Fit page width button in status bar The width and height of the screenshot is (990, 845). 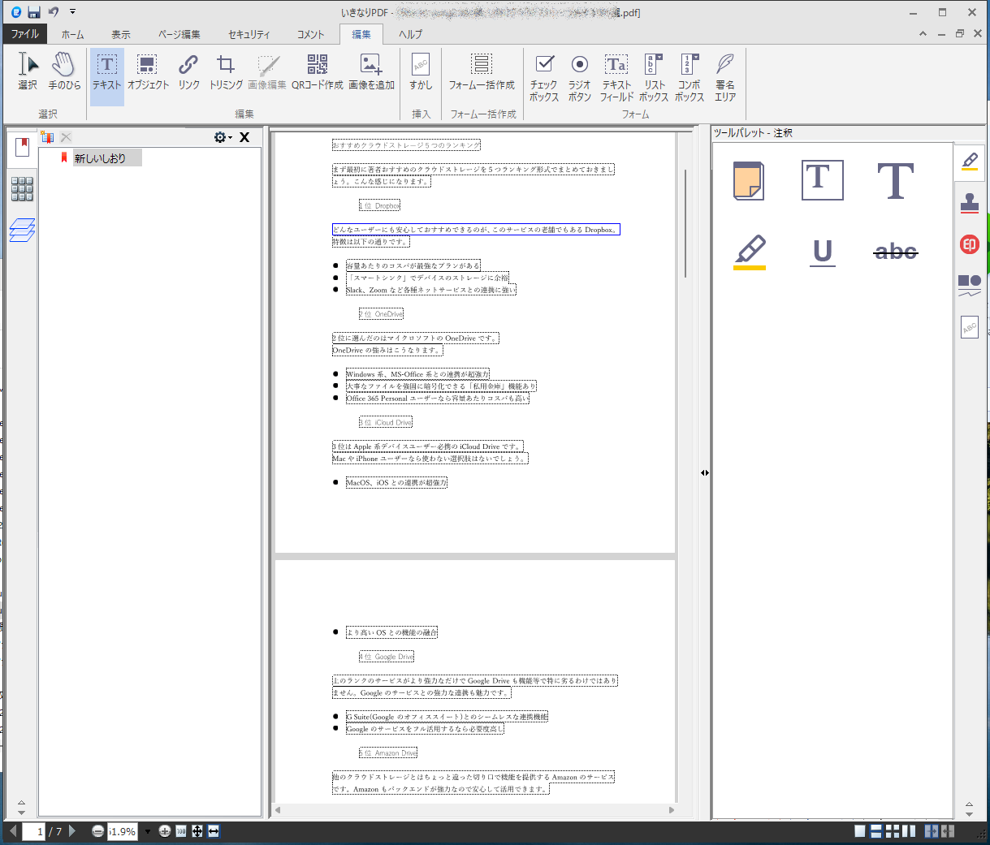coord(214,831)
